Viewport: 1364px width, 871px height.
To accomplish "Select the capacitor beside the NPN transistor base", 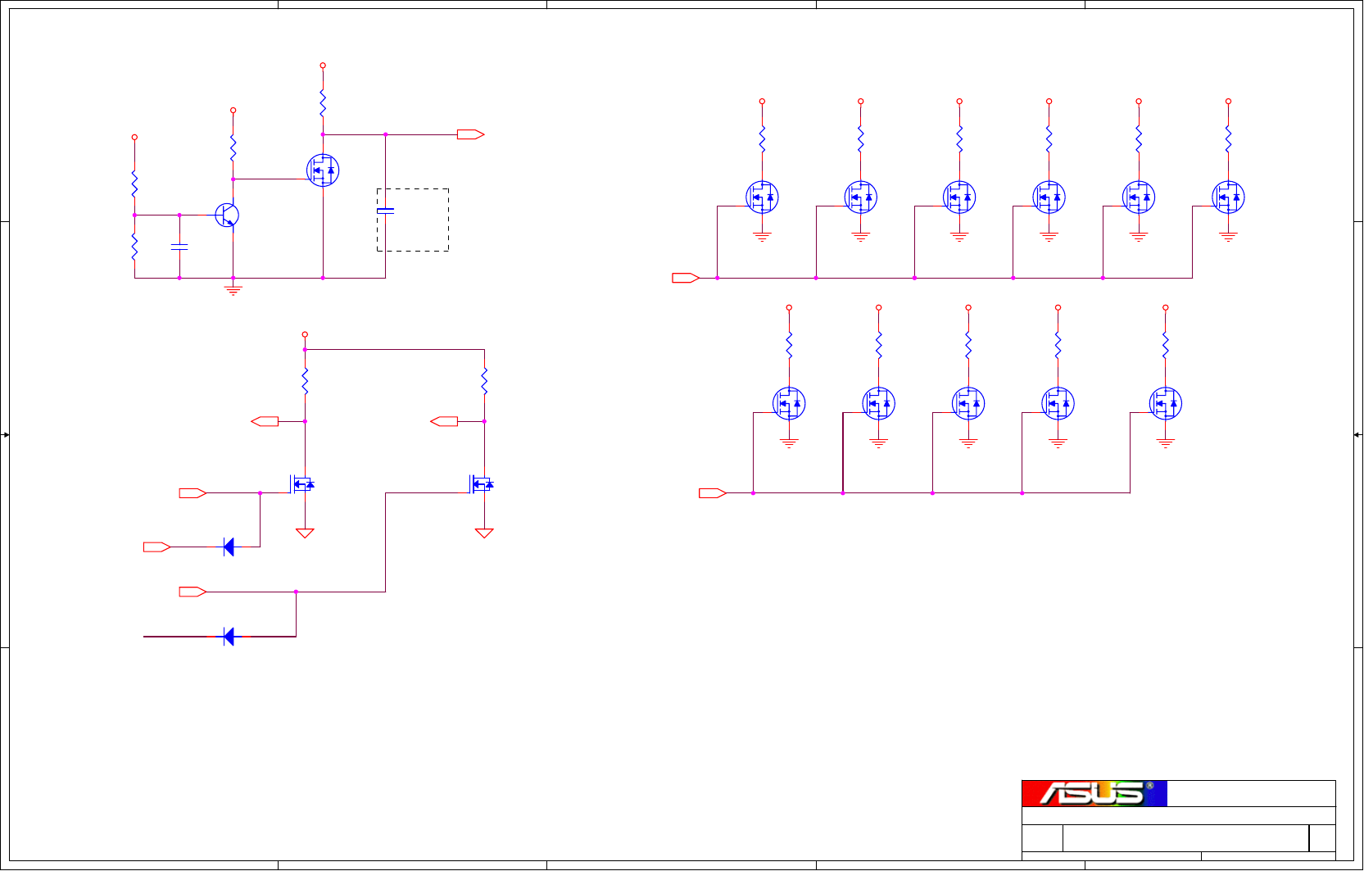I will [179, 246].
